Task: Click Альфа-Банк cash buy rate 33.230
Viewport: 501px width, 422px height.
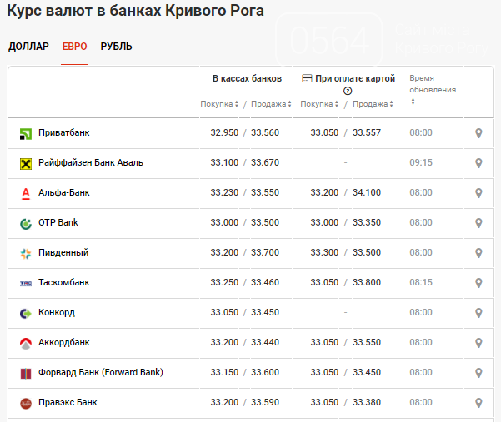Action: [224, 192]
